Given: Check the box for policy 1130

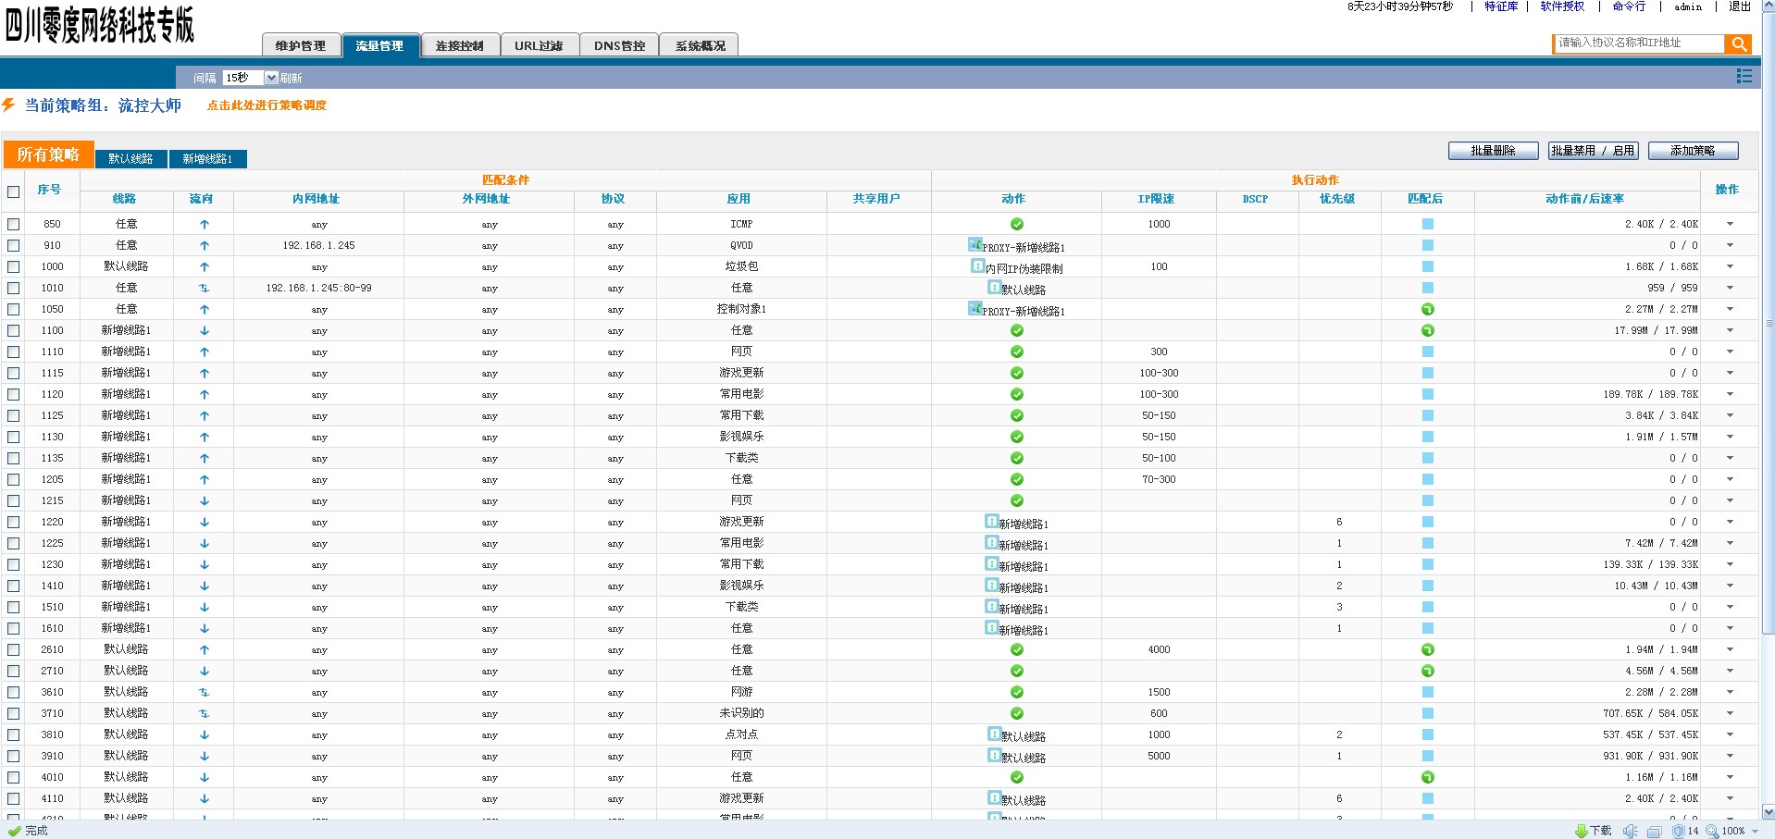Looking at the screenshot, I should click(x=13, y=437).
